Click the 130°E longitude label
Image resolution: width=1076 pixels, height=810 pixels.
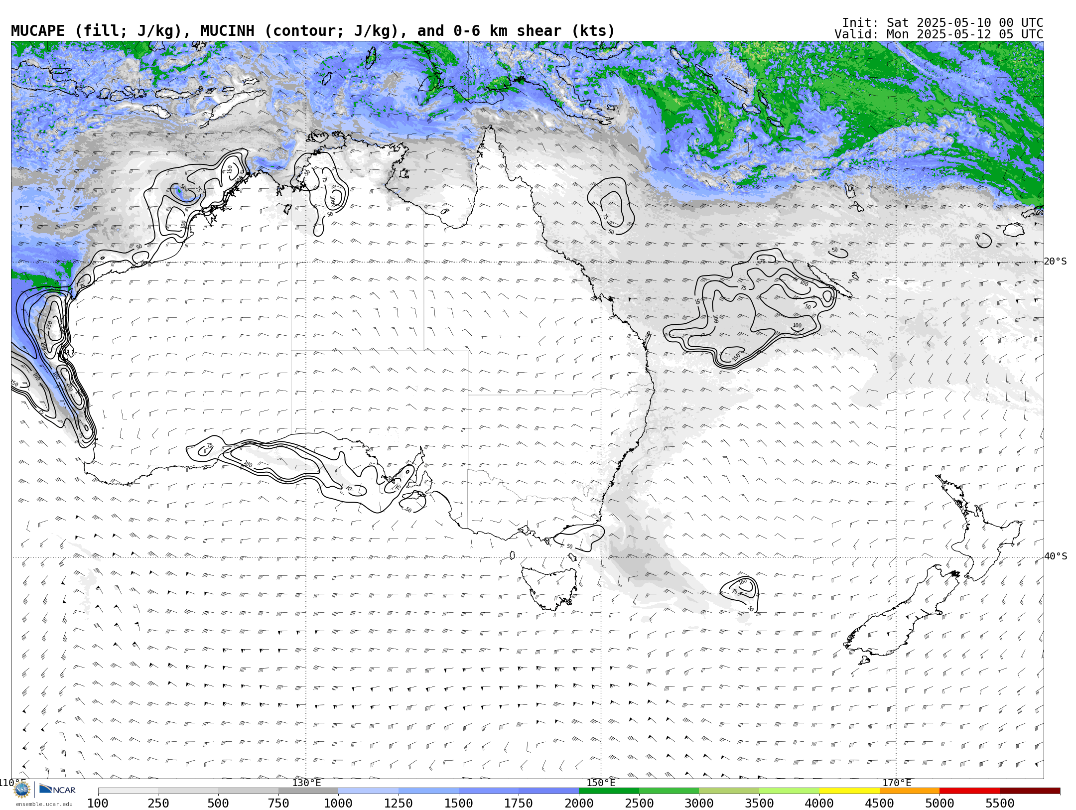306,783
